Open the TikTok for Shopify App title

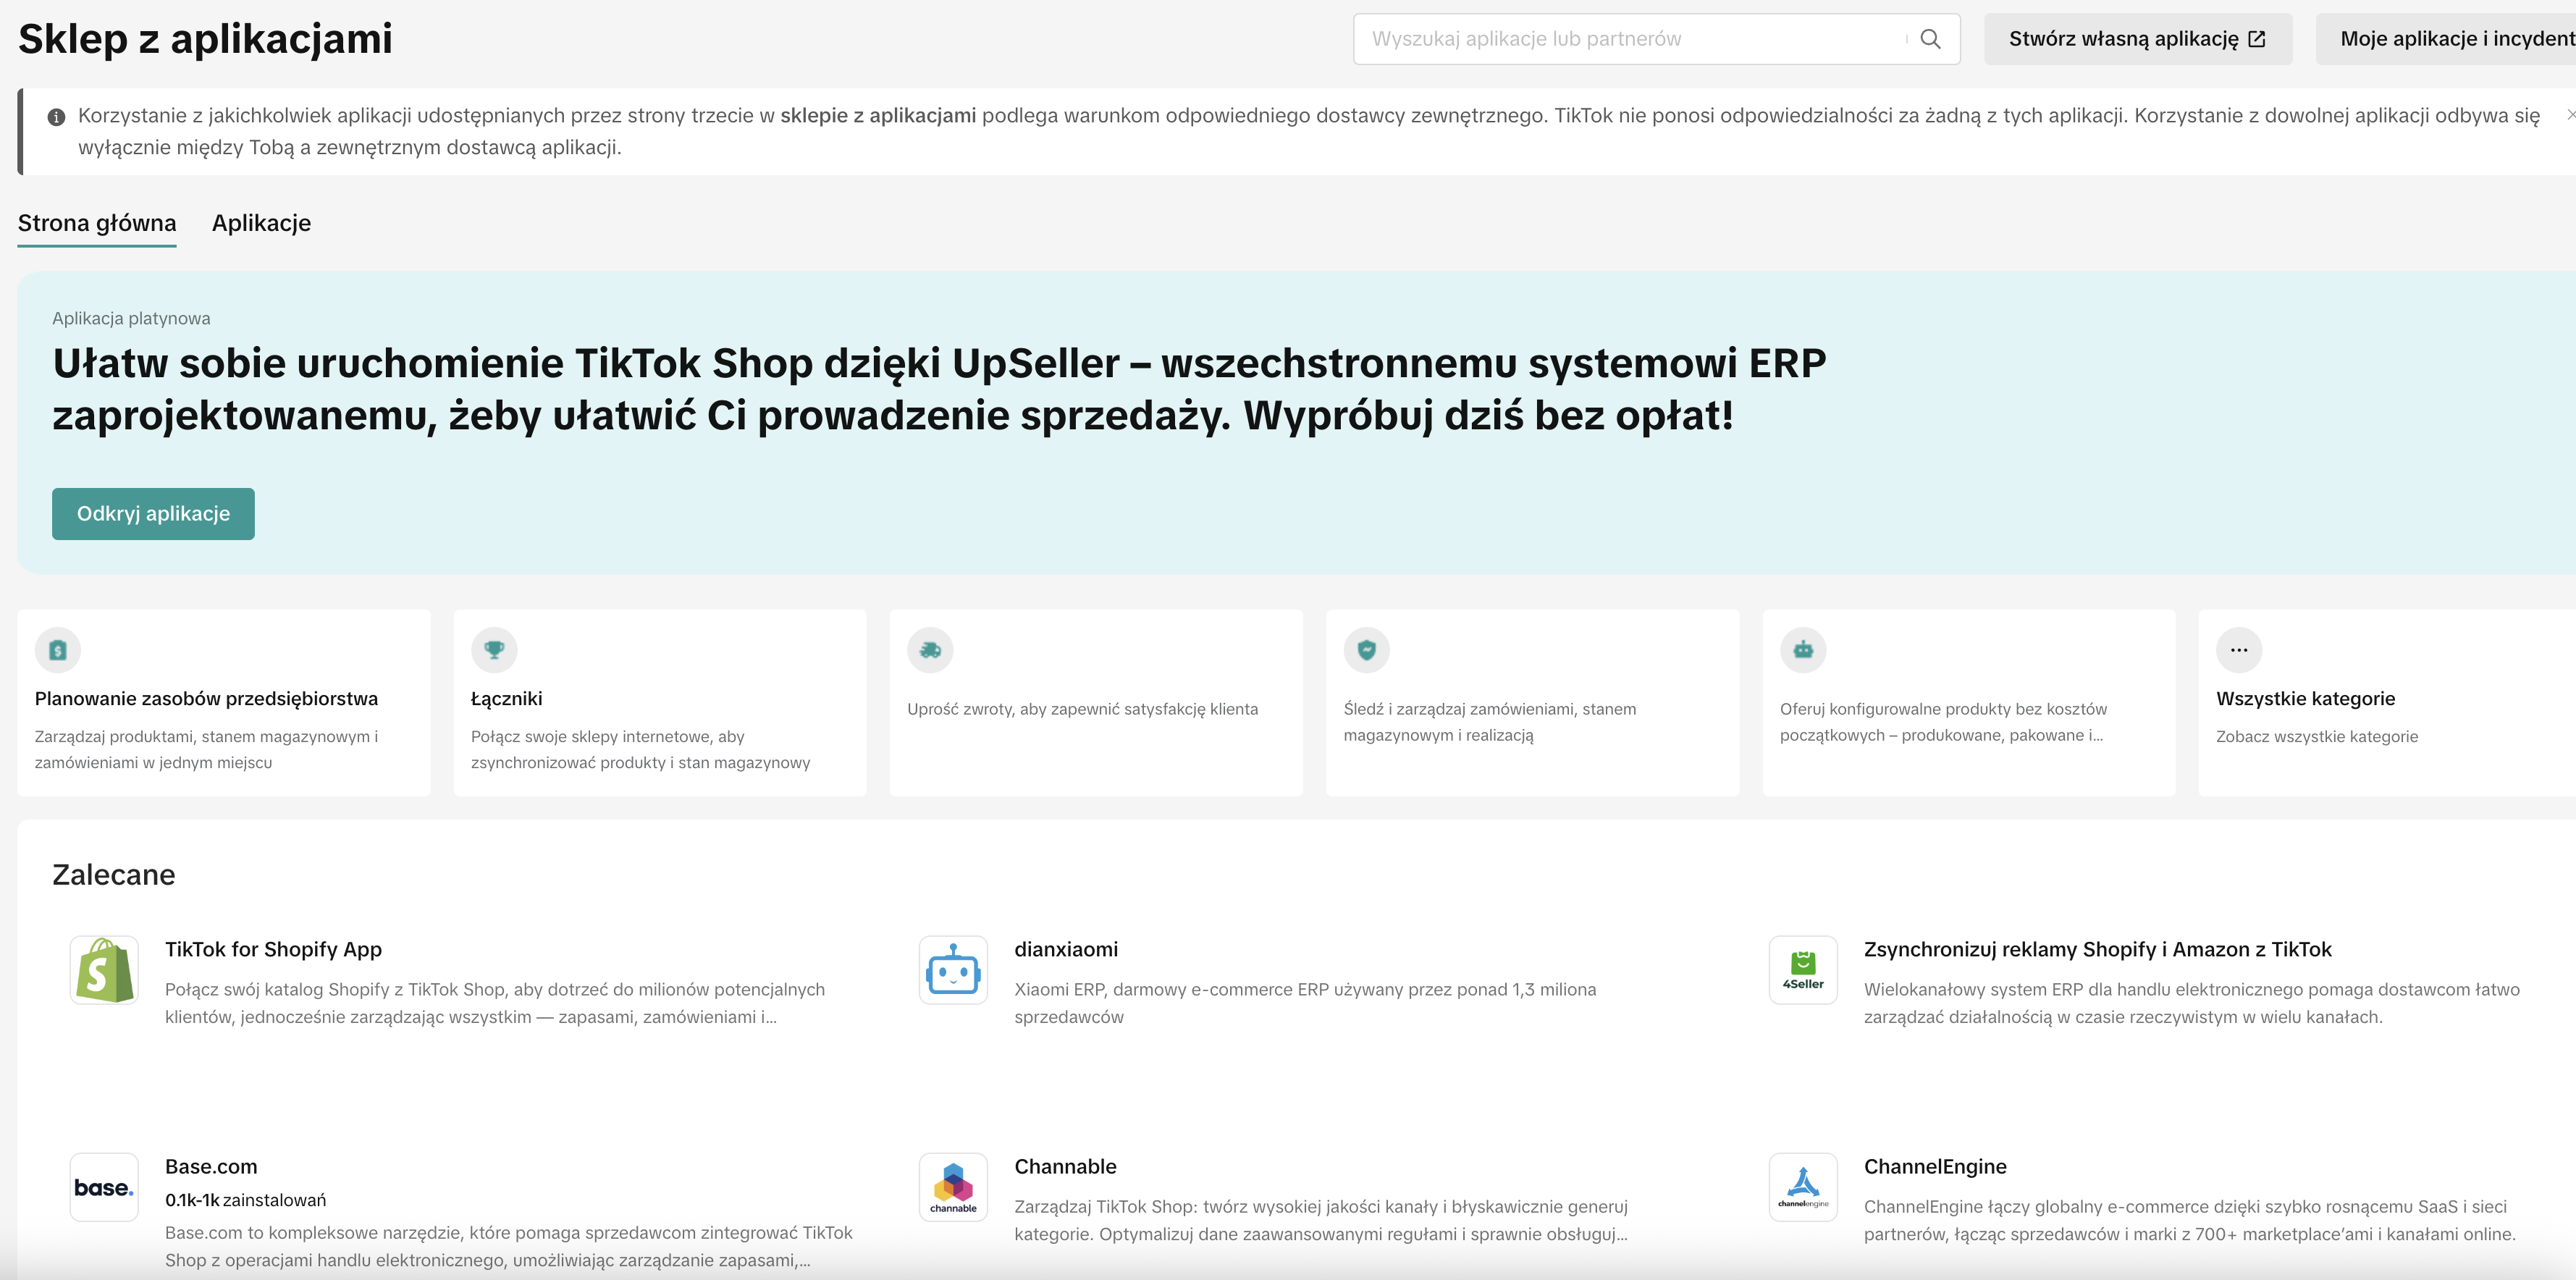pos(273,949)
